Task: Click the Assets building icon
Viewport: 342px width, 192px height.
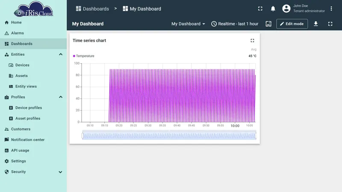Action: point(11,76)
